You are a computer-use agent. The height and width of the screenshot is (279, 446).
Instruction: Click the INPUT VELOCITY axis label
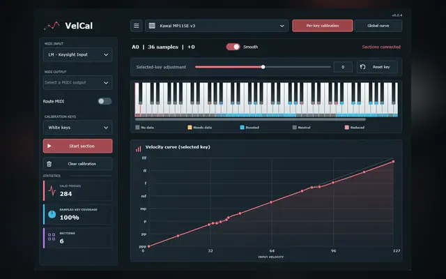271,257
